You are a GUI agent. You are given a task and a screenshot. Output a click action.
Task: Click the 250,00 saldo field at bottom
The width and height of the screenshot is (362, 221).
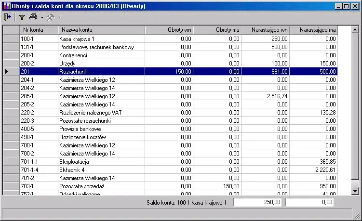pos(258,203)
